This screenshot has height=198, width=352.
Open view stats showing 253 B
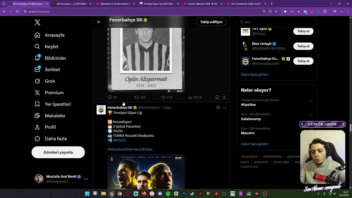(x=195, y=97)
